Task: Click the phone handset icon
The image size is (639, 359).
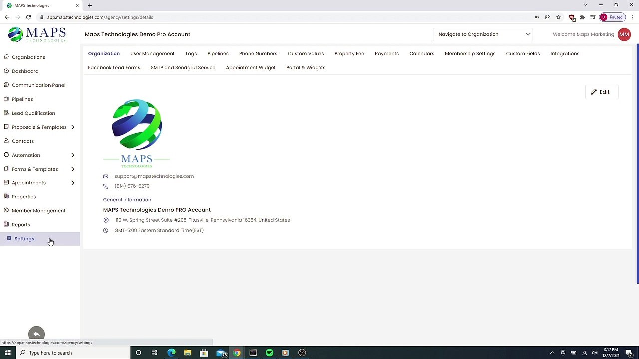Action: point(106,186)
